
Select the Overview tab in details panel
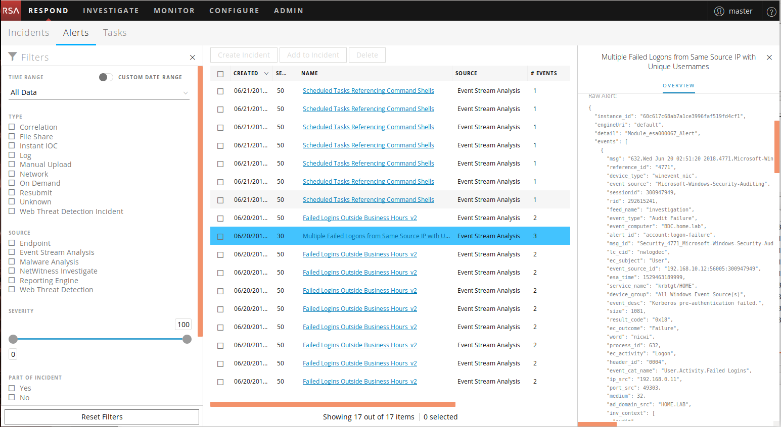[x=678, y=86]
